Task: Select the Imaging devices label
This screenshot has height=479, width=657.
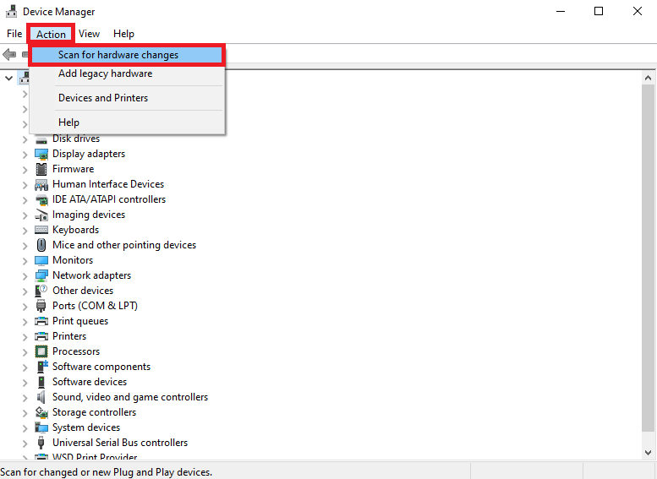Action: [x=89, y=215]
